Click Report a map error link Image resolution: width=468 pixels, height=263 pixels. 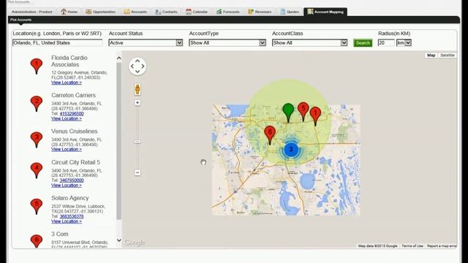pyautogui.click(x=442, y=246)
